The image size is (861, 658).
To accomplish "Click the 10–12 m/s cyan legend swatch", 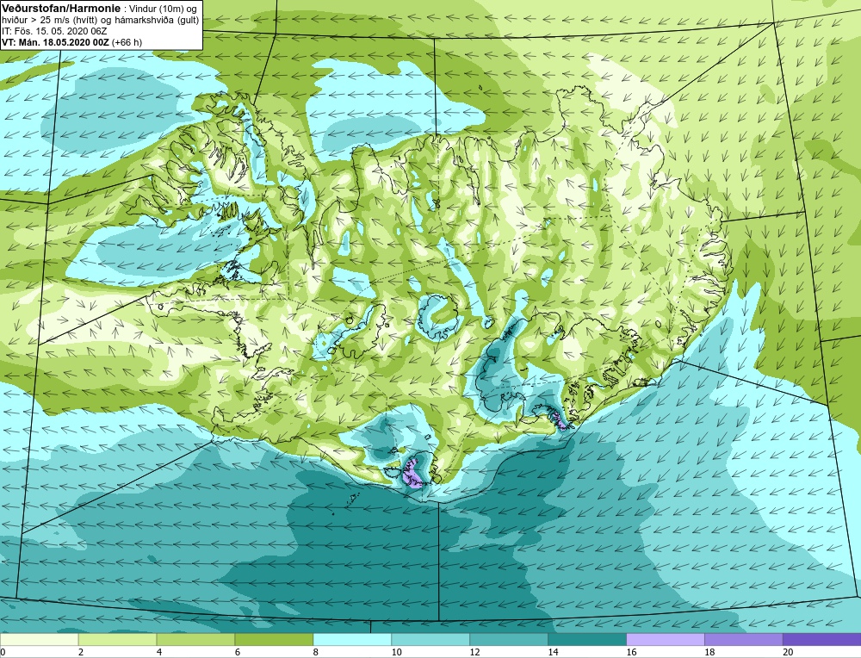I will pos(430,639).
